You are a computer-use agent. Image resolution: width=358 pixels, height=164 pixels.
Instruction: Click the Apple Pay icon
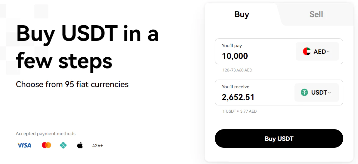pos(80,145)
